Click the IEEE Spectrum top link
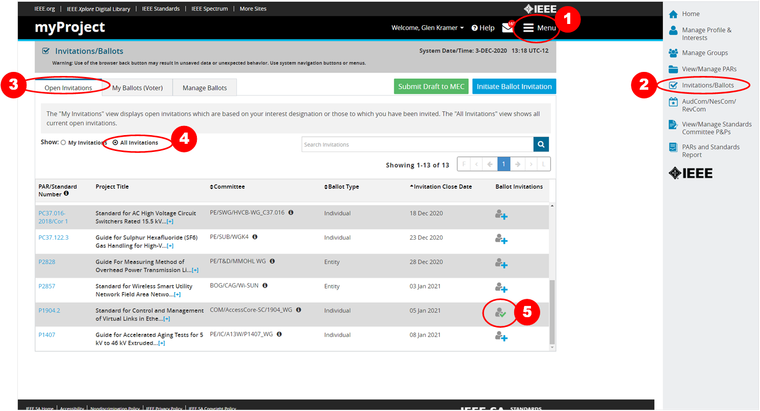The width and height of the screenshot is (760, 411). coord(210,9)
